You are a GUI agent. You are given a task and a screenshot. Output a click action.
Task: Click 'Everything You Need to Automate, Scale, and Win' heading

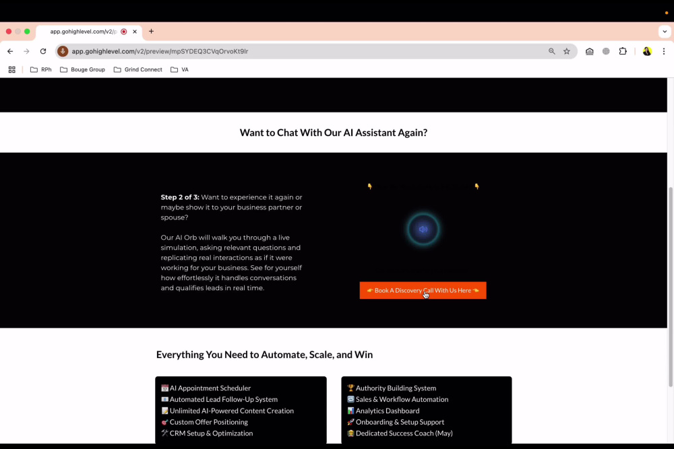264,355
